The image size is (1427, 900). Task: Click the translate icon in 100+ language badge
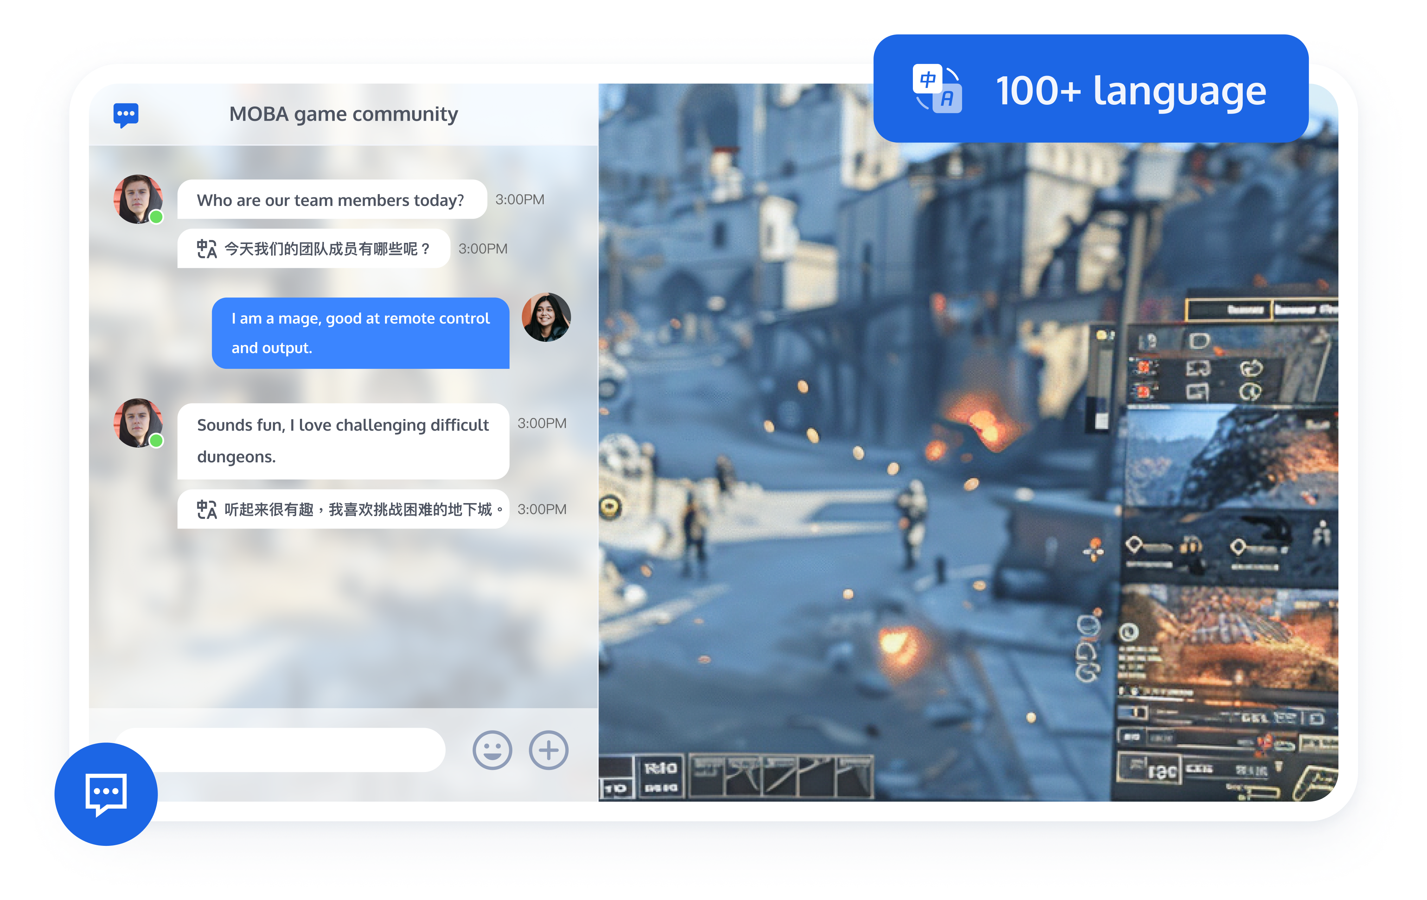click(937, 89)
